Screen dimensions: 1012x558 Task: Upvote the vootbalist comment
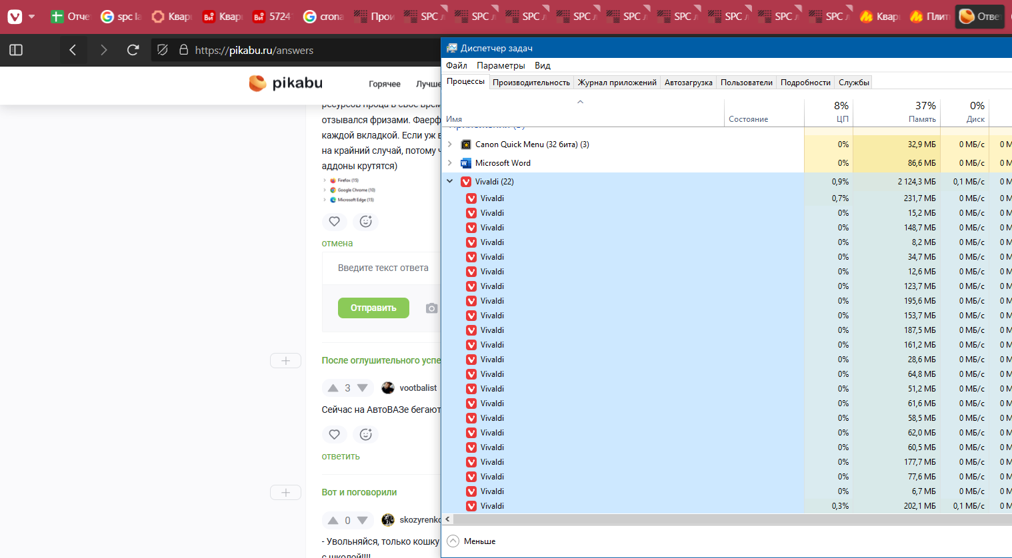[333, 388]
